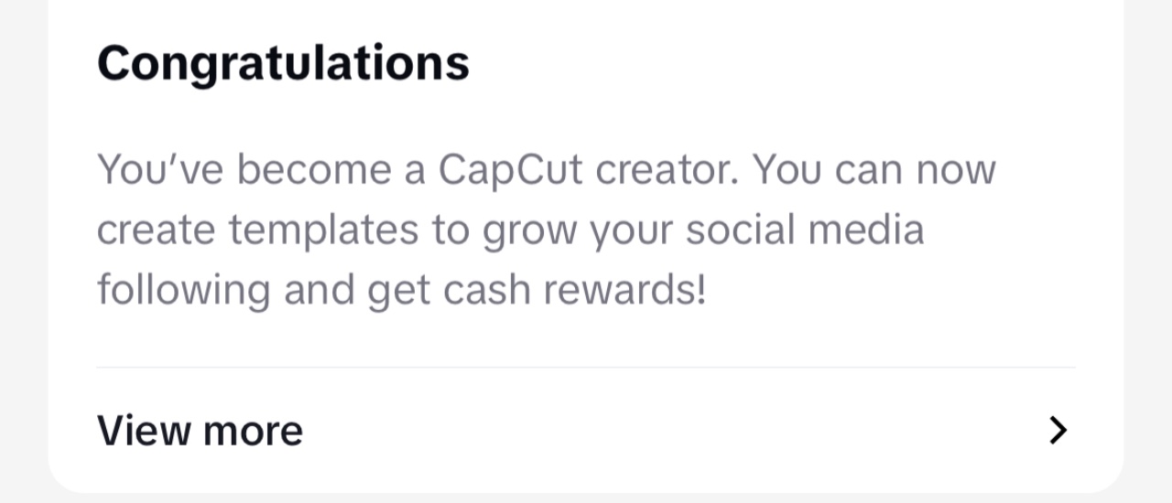Tap the "following and get cash rewards!" line

(x=402, y=291)
